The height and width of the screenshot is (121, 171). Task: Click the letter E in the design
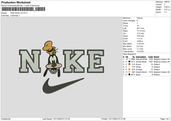pyautogui.click(x=96, y=61)
